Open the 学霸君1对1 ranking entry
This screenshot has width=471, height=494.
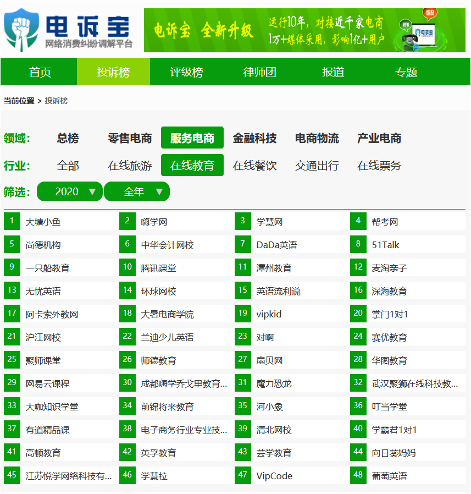[408, 429]
